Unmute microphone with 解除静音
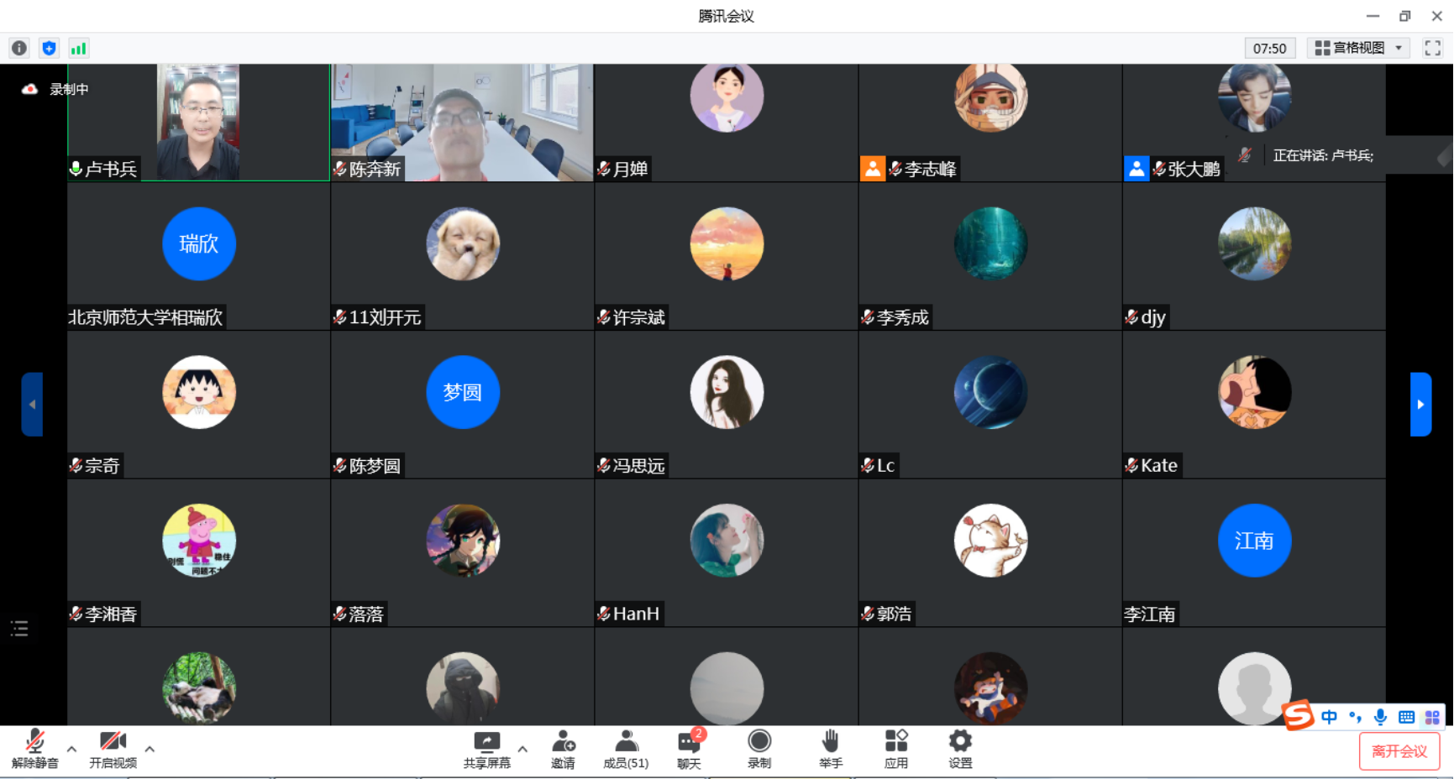The image size is (1454, 779). pos(35,749)
